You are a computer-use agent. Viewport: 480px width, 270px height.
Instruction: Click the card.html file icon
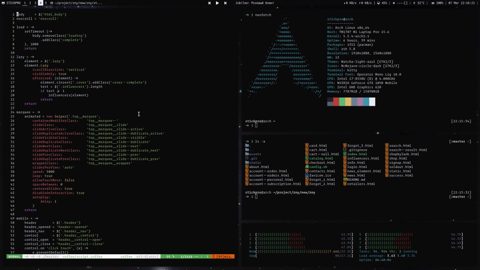coord(307,145)
